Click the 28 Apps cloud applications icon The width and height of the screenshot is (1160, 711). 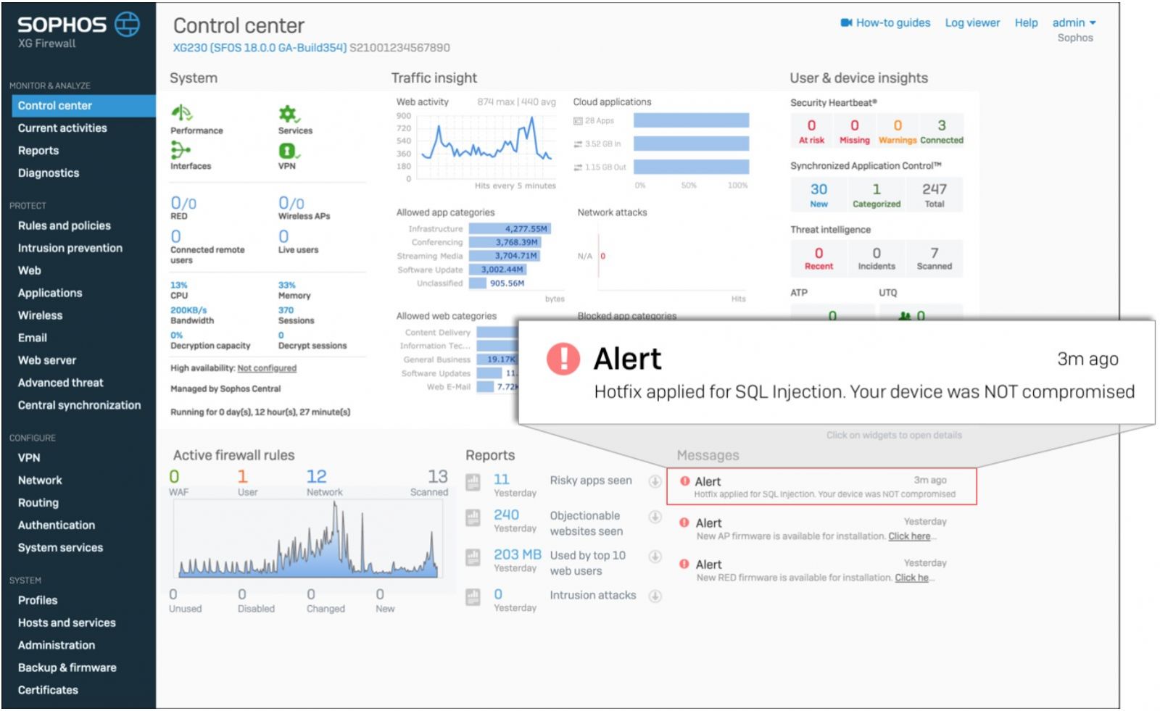tap(578, 121)
